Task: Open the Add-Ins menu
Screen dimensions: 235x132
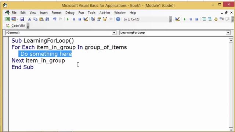Action: pyautogui.click(x=105, y=13)
